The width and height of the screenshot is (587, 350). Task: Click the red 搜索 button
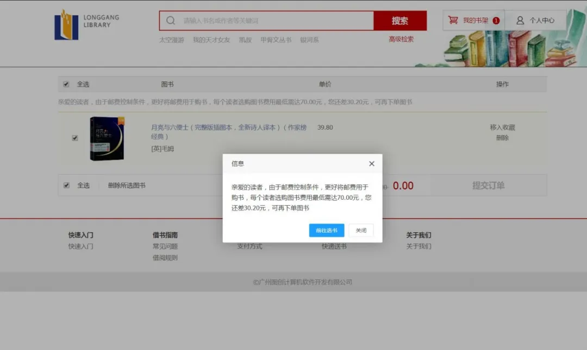[399, 21]
